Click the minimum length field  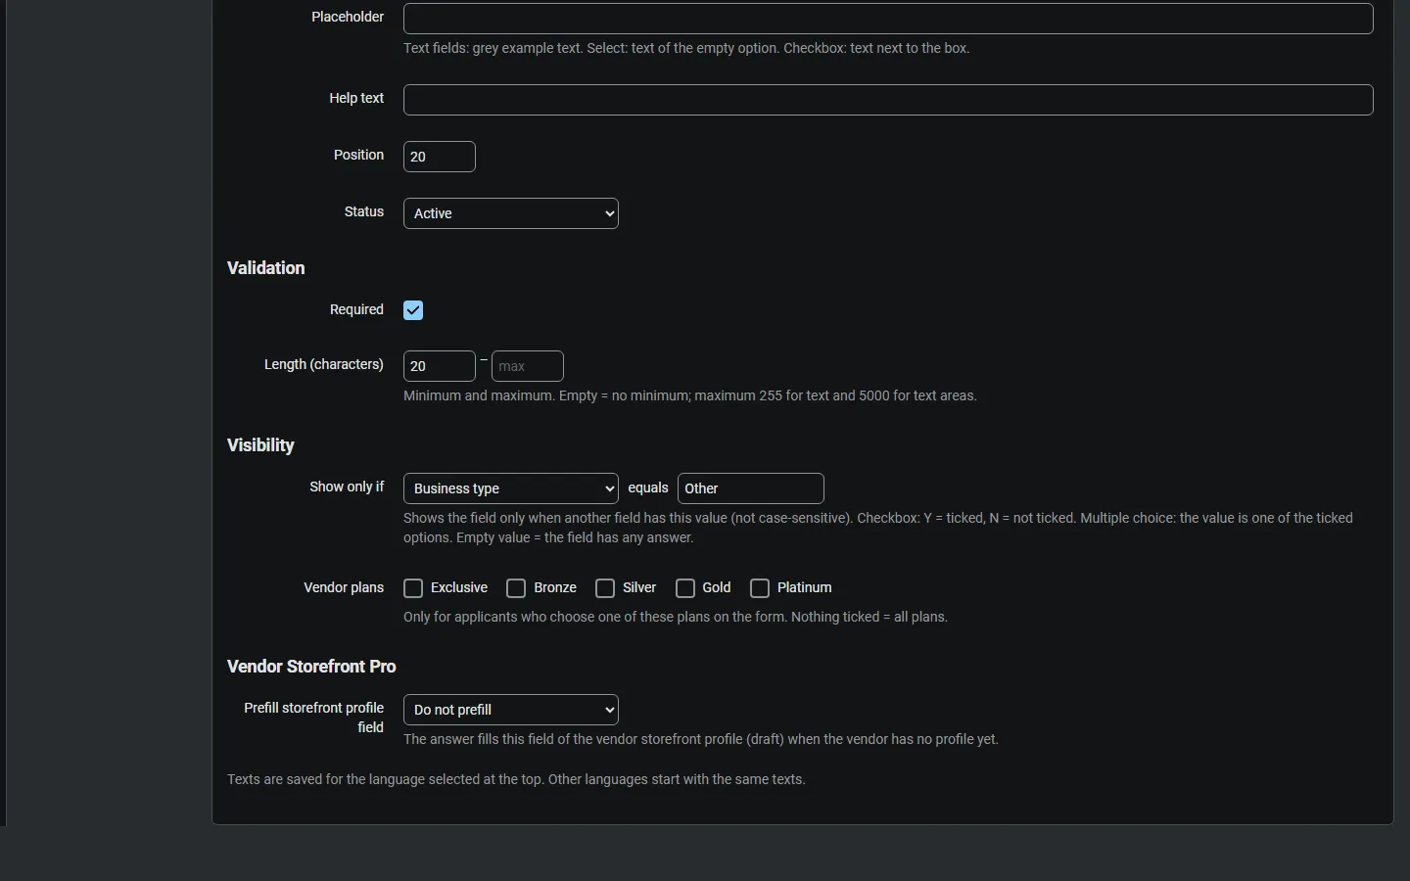[x=440, y=366]
